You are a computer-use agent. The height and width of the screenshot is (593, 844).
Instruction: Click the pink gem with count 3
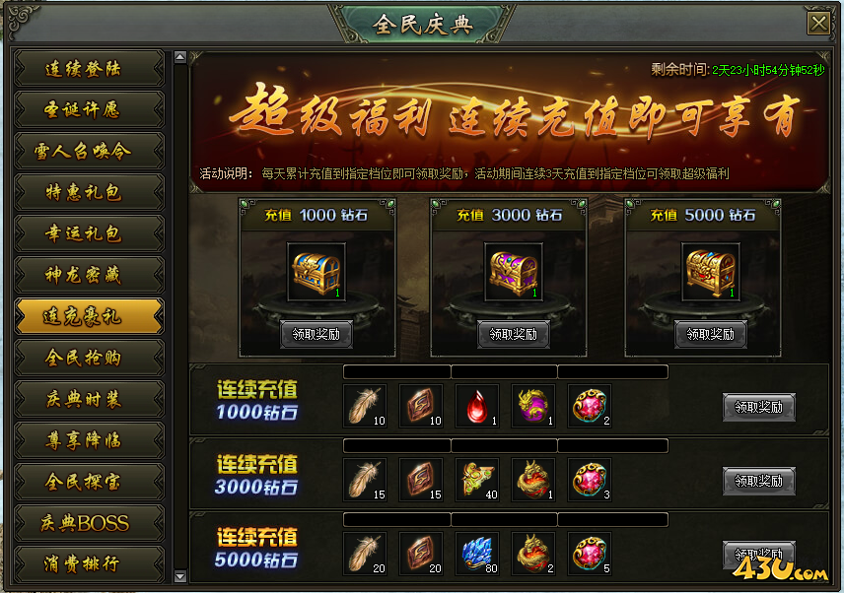click(x=590, y=480)
